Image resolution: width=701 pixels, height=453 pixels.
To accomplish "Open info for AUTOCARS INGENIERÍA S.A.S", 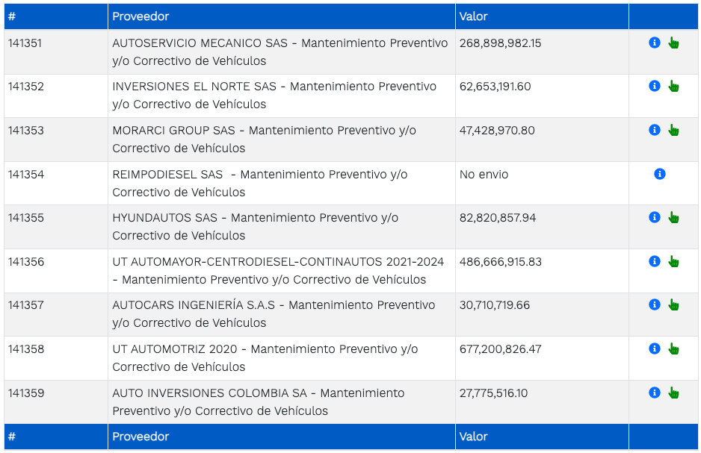I will 655,304.
